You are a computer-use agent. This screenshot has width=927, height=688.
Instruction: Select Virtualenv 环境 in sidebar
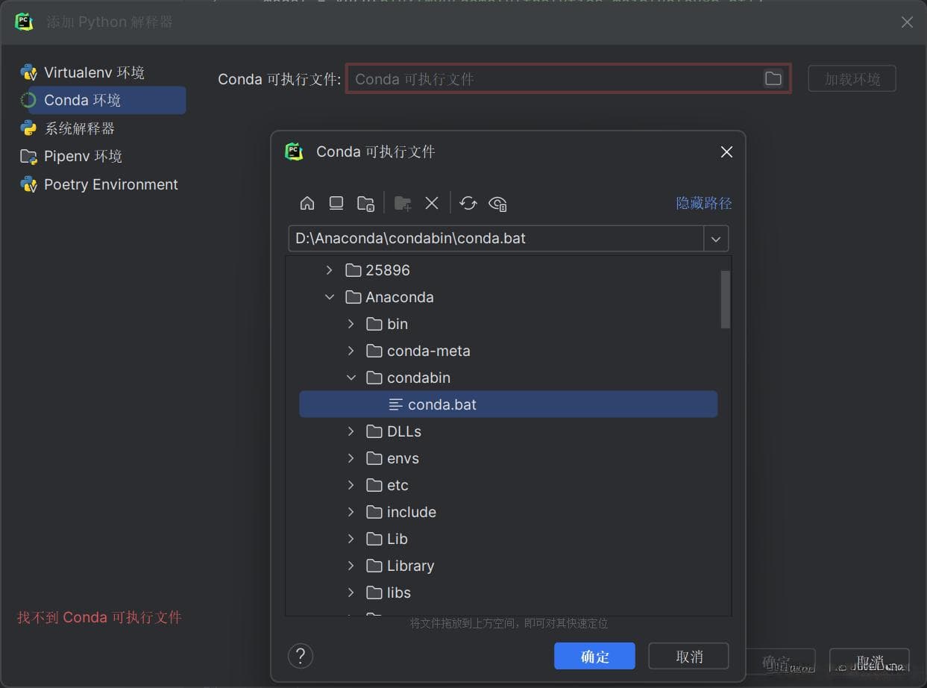pos(94,72)
